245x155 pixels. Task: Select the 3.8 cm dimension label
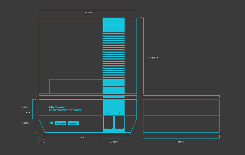pyautogui.click(x=27, y=113)
